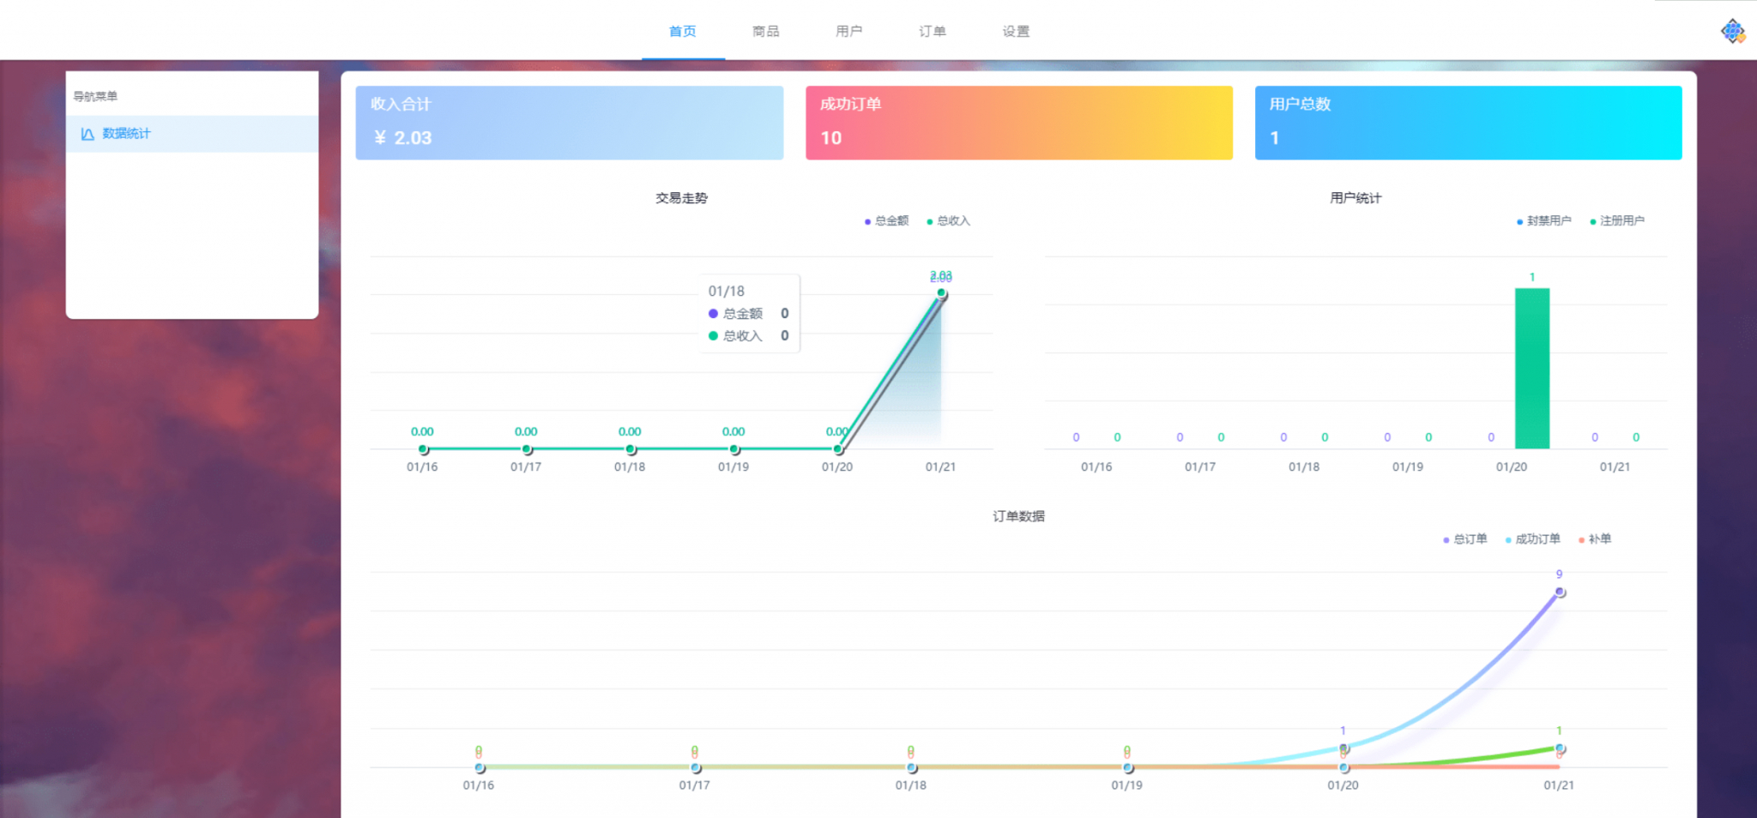Hide the 总订单 series in 订单数据
The image size is (1757, 818).
[1464, 539]
